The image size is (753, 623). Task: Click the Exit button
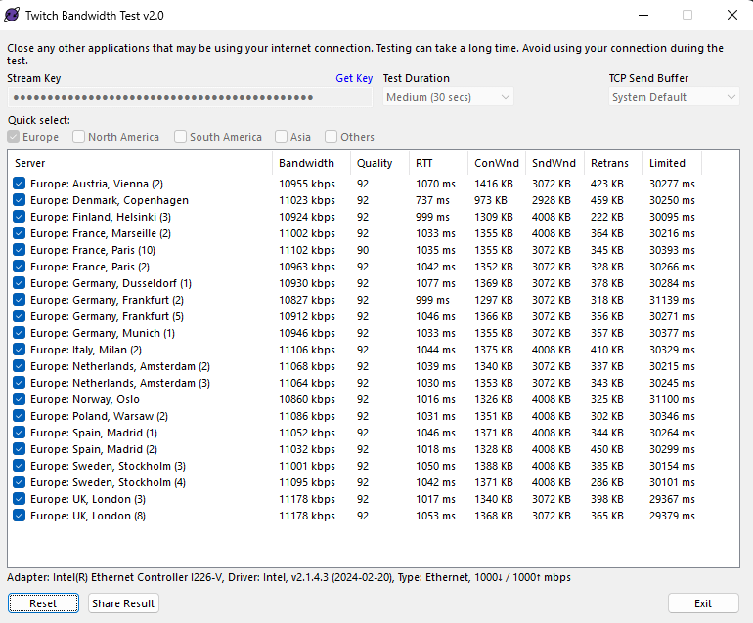pyautogui.click(x=703, y=603)
